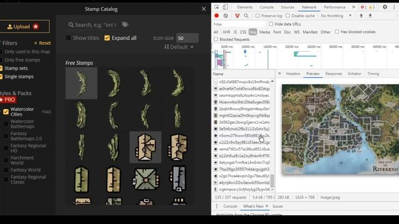This screenshot has width=399, height=224.
Task: Check Fantasy Regional HD pack
Action: [6, 148]
